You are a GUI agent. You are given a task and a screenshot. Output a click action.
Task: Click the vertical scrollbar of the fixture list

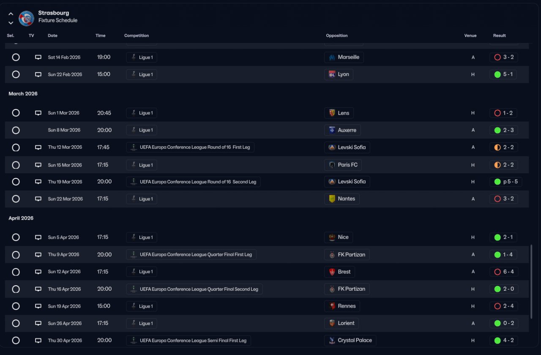[x=531, y=281]
